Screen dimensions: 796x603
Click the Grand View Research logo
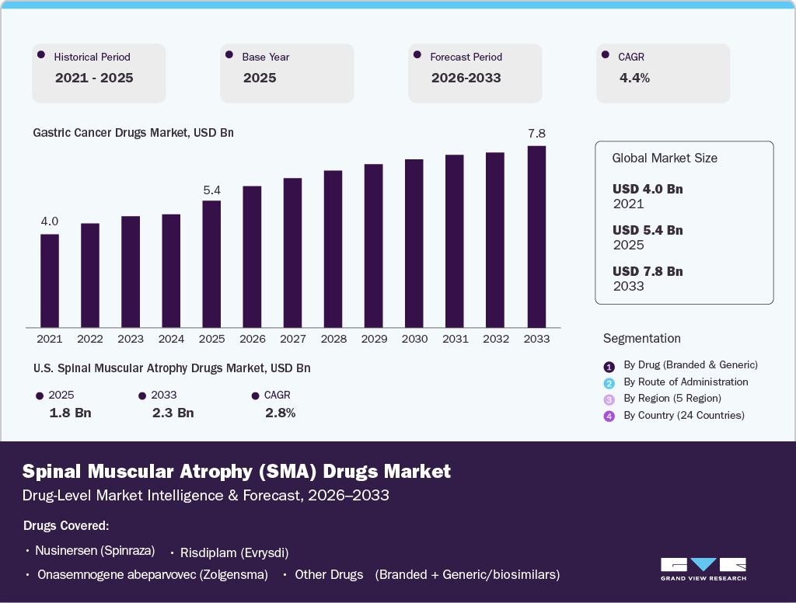(703, 570)
